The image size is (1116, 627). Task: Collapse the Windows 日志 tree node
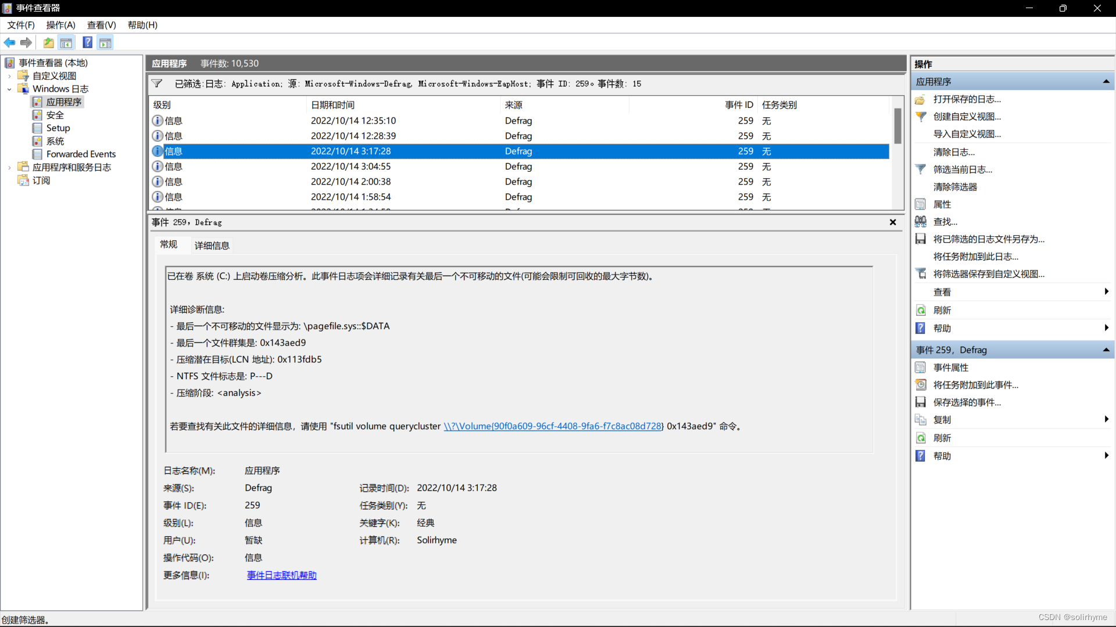[x=9, y=89]
